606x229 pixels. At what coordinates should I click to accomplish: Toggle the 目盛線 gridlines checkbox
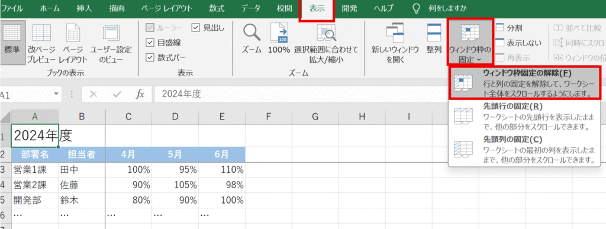tap(150, 43)
